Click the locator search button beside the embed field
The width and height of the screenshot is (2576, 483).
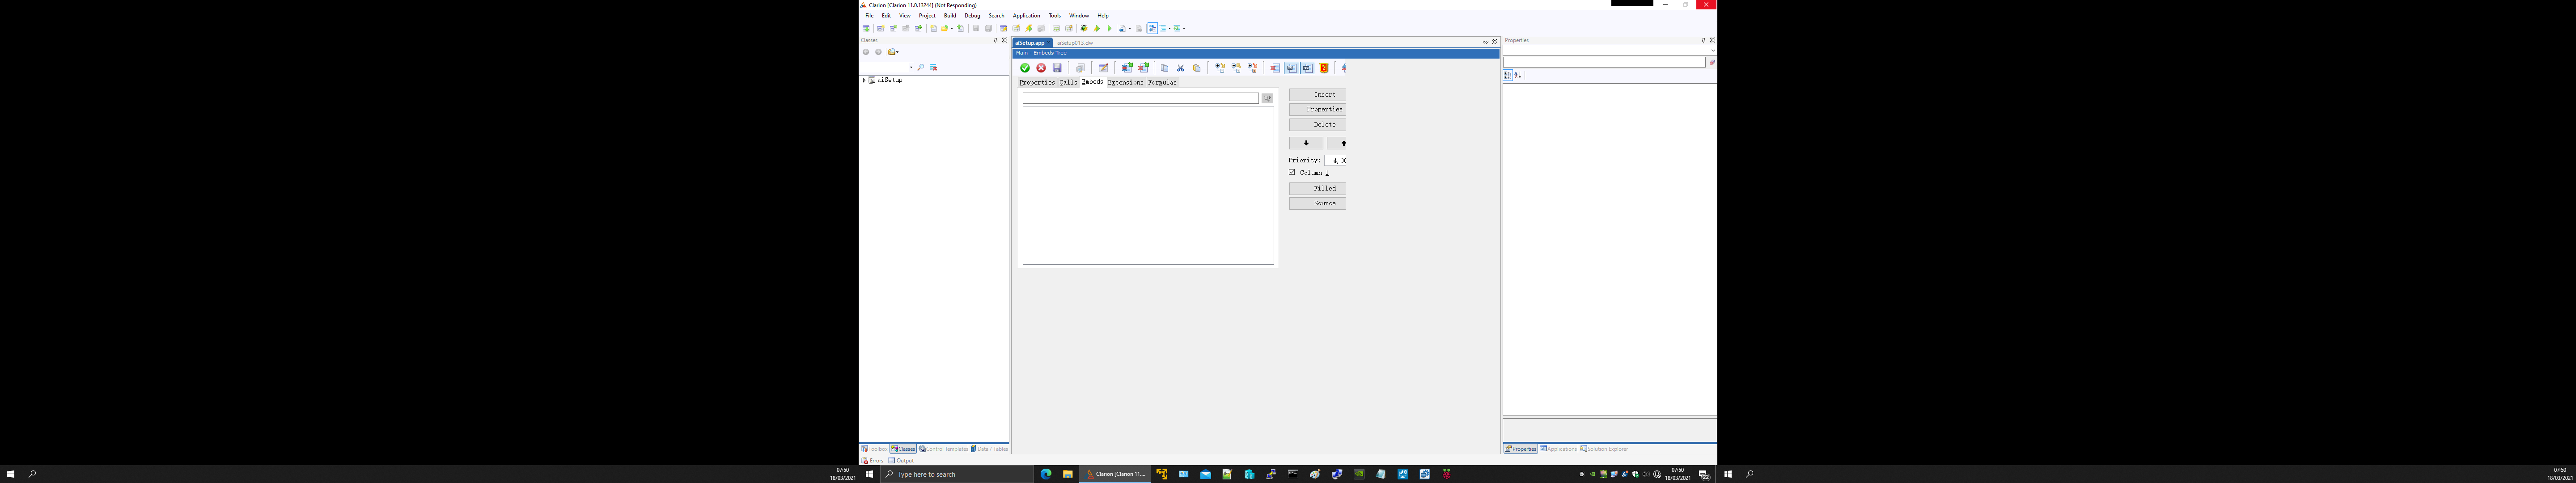[1267, 98]
